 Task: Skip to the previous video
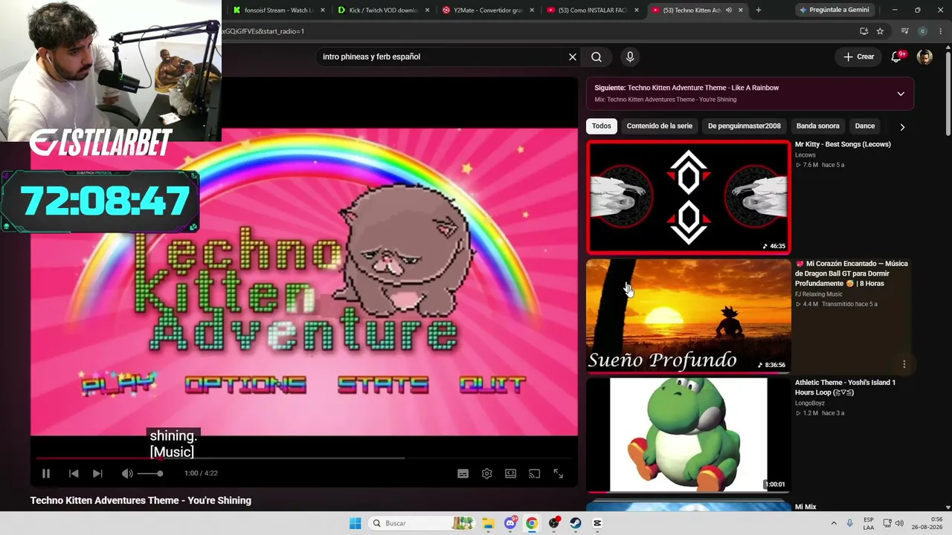pyautogui.click(x=74, y=473)
